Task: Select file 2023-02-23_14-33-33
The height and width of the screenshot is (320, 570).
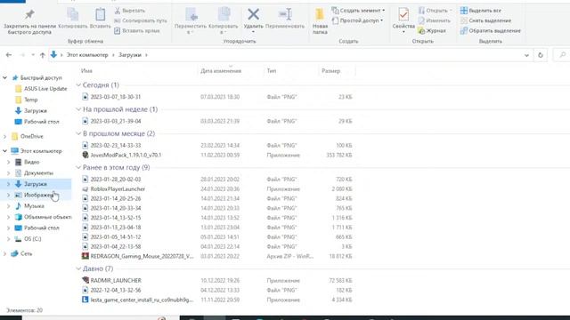Action: tap(116, 146)
